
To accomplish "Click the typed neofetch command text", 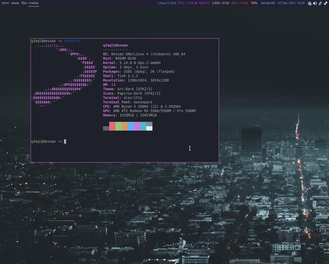I will point(72,41).
